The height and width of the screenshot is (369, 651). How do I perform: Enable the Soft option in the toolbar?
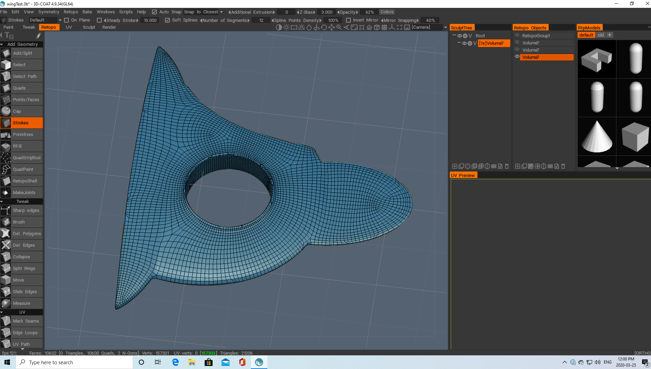(x=167, y=20)
